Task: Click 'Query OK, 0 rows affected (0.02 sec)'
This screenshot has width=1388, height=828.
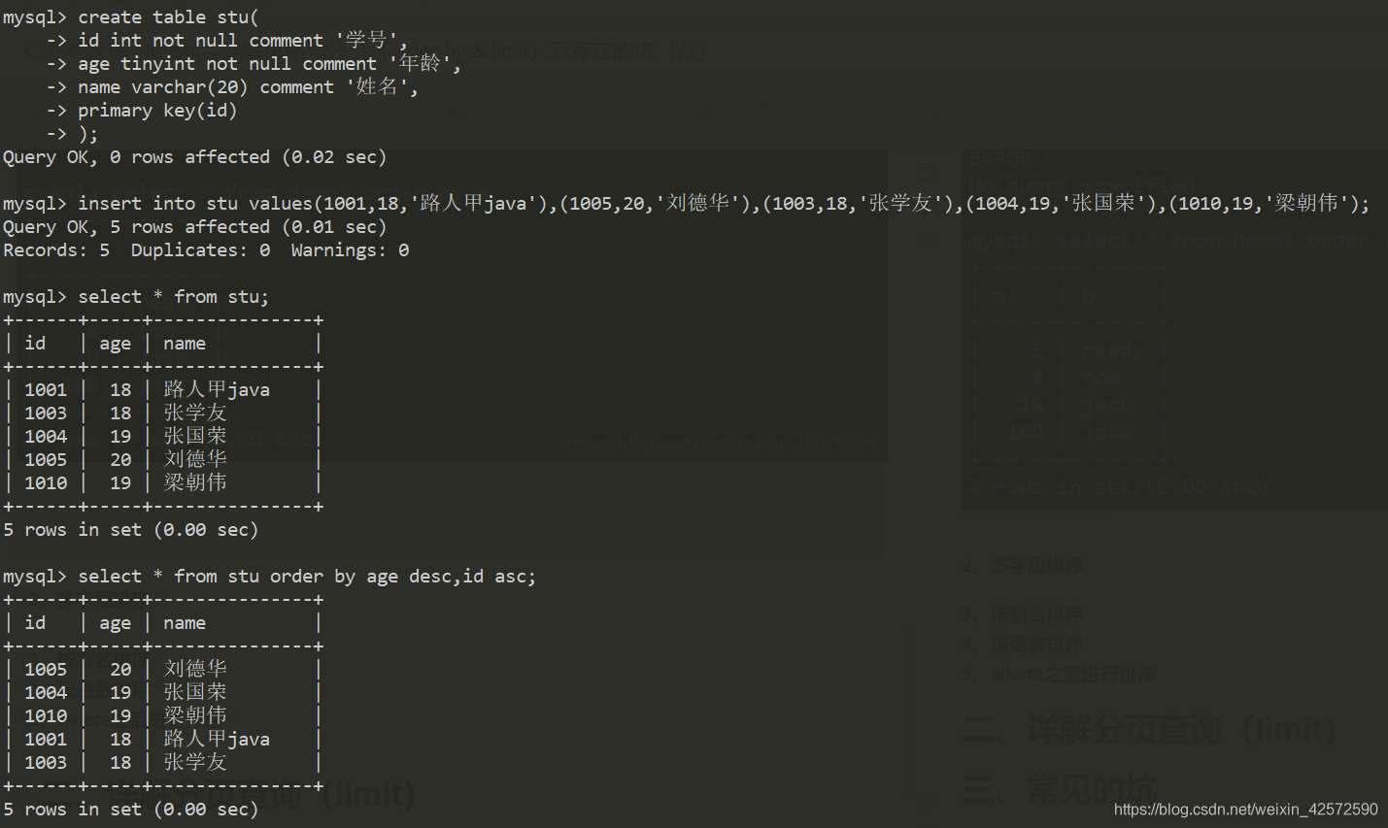Action: pyautogui.click(x=194, y=157)
